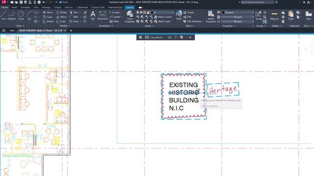Viewport: 314px width, 176px height.
Task: Add a Linear dimension
Action: click(x=115, y=12)
